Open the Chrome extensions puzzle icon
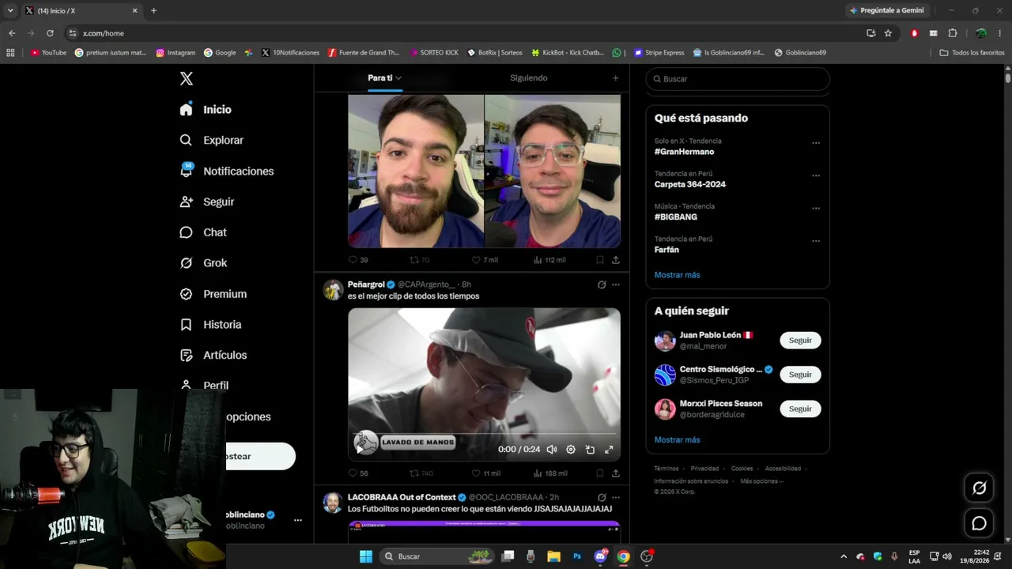The width and height of the screenshot is (1012, 569). coord(952,33)
